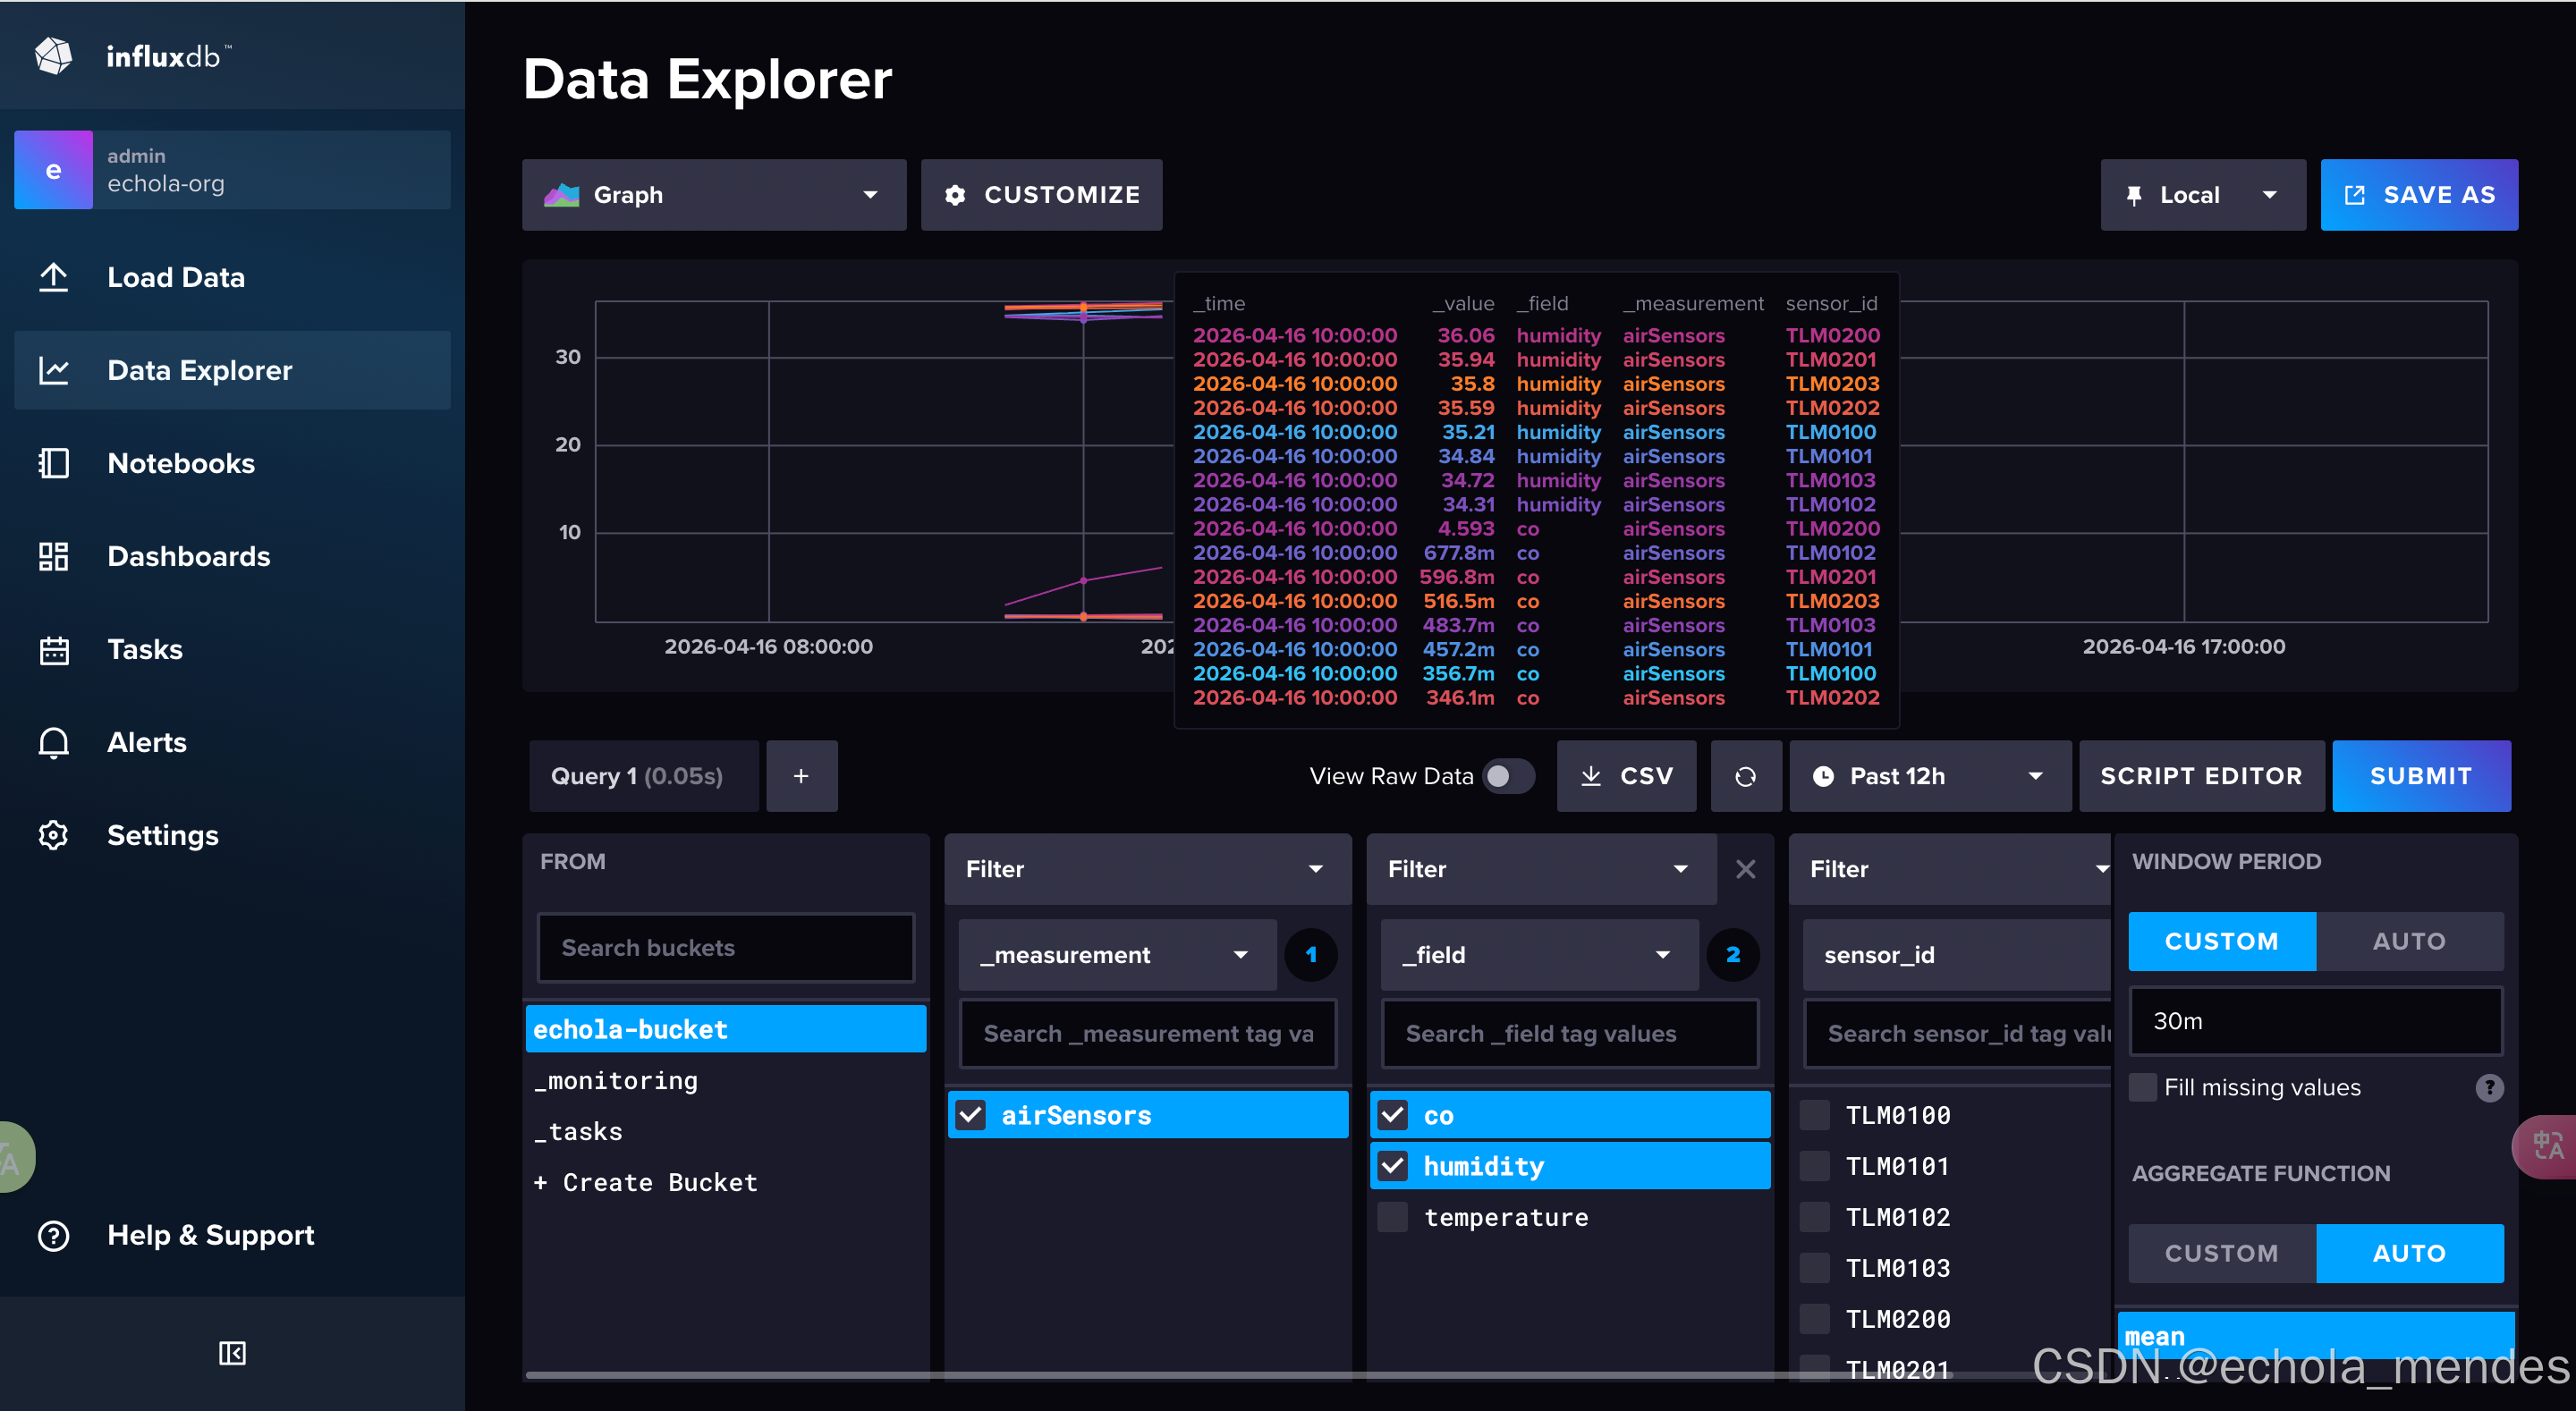Uncheck the humidity field
2576x1411 pixels.
click(1393, 1166)
